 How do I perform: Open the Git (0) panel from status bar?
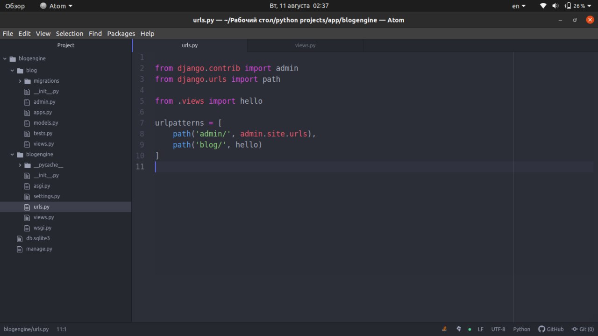coord(583,329)
